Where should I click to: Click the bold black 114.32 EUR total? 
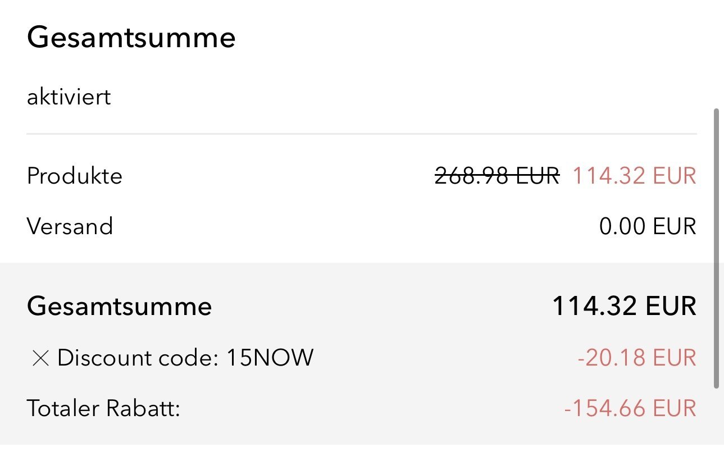coord(624,307)
